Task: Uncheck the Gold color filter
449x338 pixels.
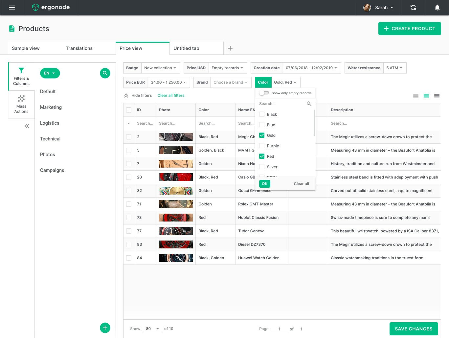Action: pos(262,135)
